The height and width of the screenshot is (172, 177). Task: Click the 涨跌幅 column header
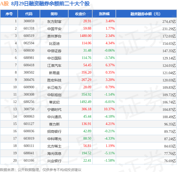click(x=104, y=14)
